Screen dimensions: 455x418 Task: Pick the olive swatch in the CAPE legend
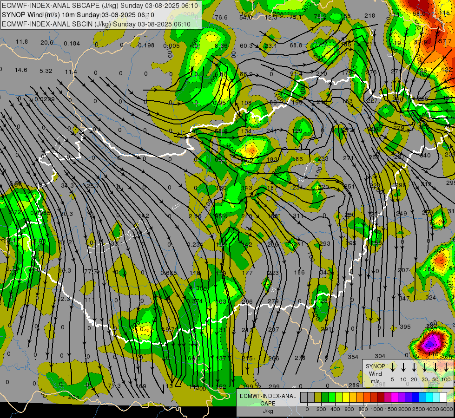(x=318, y=397)
